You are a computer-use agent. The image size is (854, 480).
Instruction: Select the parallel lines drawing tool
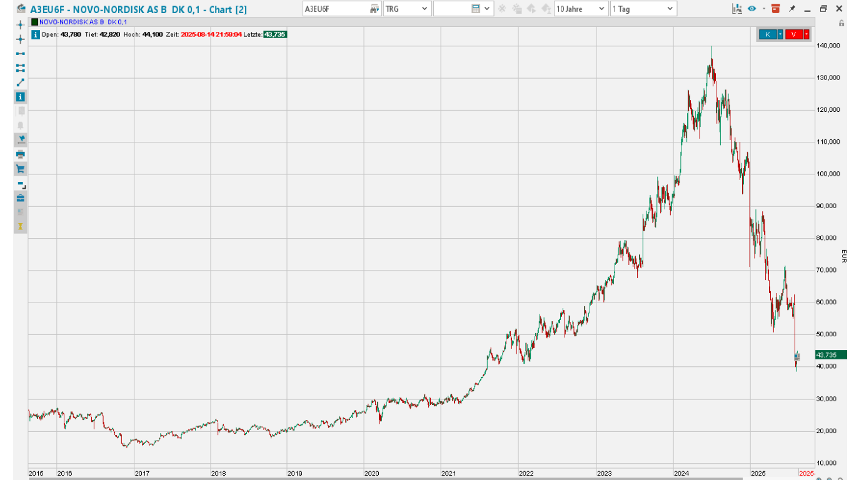[21, 67]
